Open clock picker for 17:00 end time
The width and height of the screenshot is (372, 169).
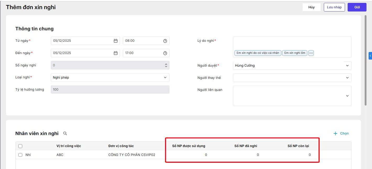click(x=165, y=53)
